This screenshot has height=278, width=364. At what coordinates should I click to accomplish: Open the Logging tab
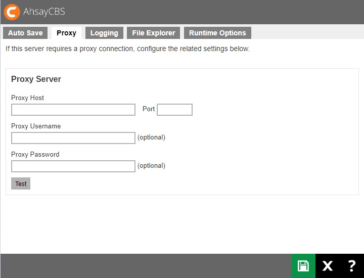104,33
